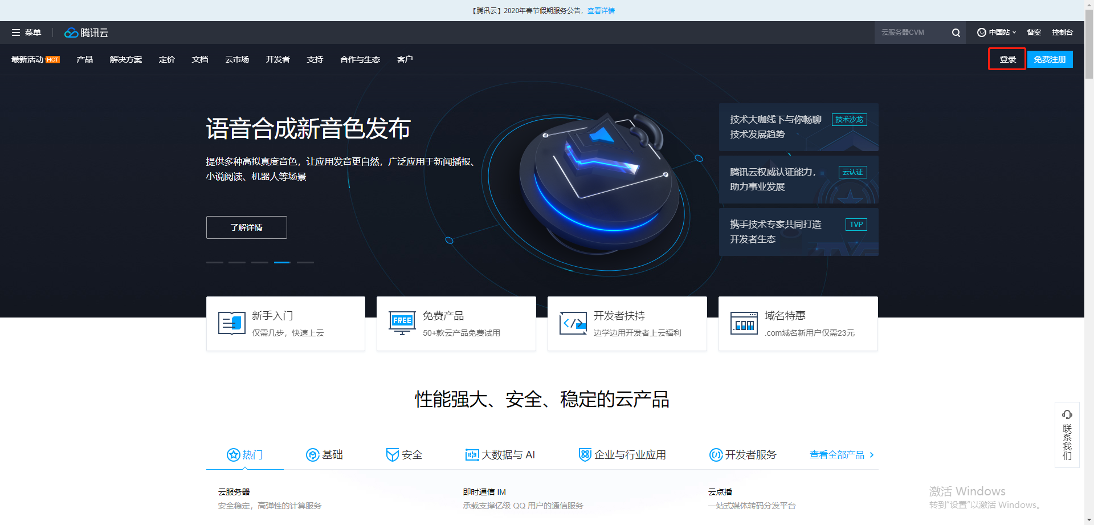The image size is (1094, 525).
Task: Click the 新手入门 card icon
Action: [231, 323]
